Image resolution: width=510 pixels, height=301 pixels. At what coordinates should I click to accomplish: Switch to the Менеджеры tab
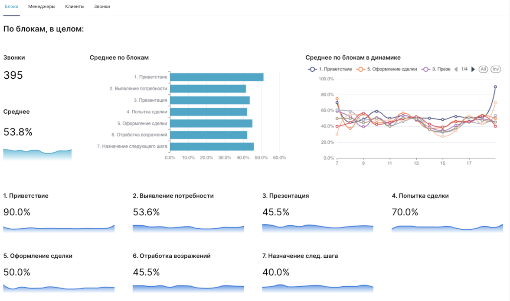click(x=42, y=6)
